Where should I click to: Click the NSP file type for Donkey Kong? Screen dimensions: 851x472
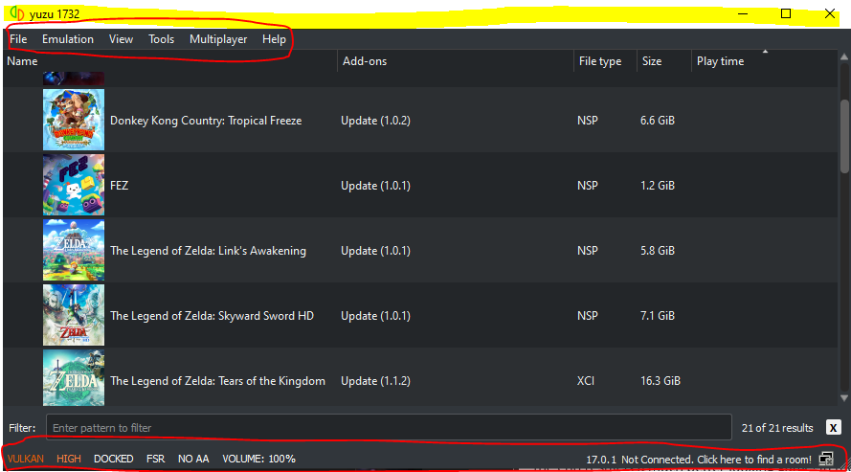pos(587,121)
